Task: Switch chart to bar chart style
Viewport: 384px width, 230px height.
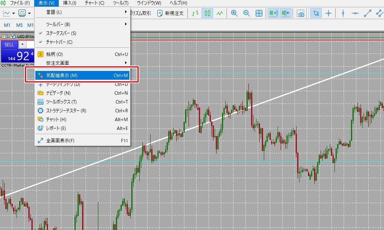Action: [x=195, y=13]
